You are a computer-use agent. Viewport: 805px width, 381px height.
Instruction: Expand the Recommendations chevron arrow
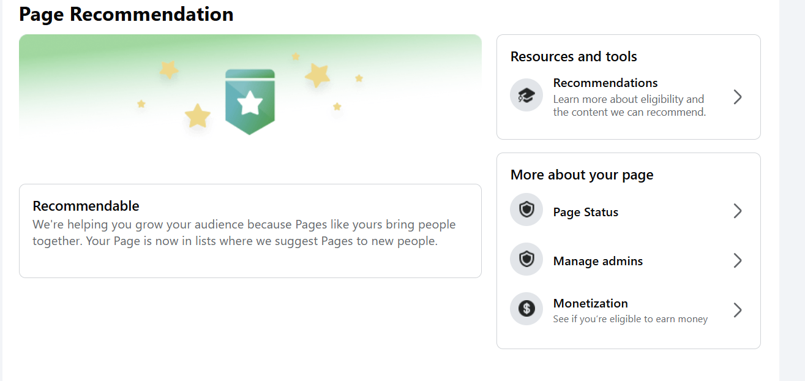pyautogui.click(x=738, y=97)
